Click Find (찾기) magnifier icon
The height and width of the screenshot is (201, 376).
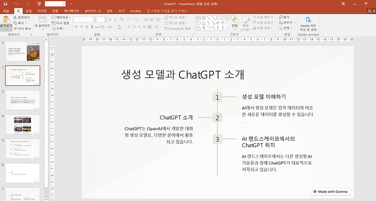(x=281, y=17)
